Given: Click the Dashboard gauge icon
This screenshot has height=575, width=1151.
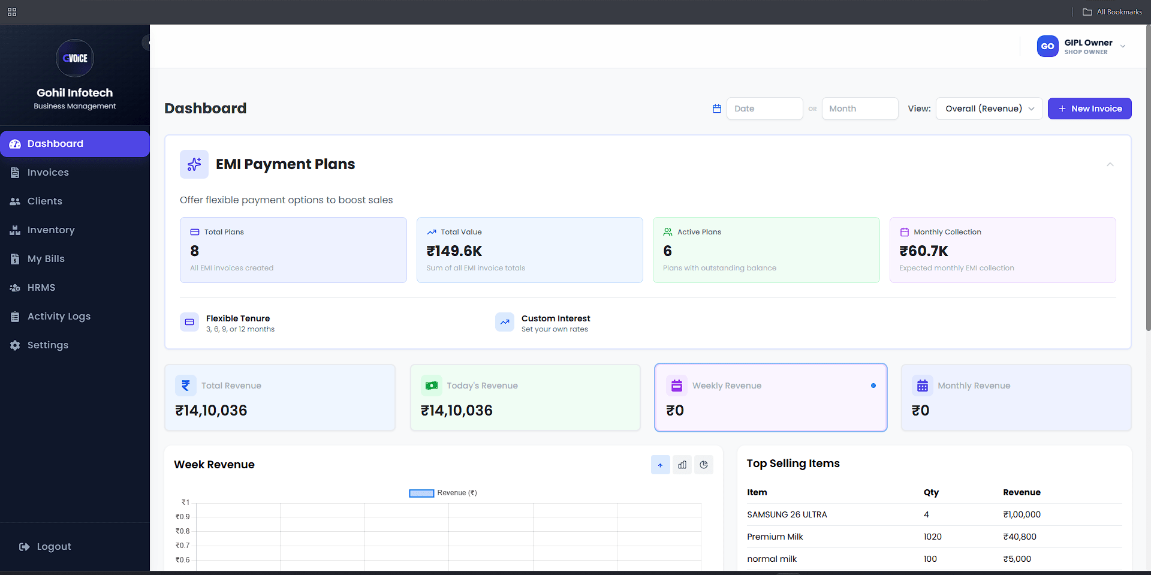Looking at the screenshot, I should point(15,144).
